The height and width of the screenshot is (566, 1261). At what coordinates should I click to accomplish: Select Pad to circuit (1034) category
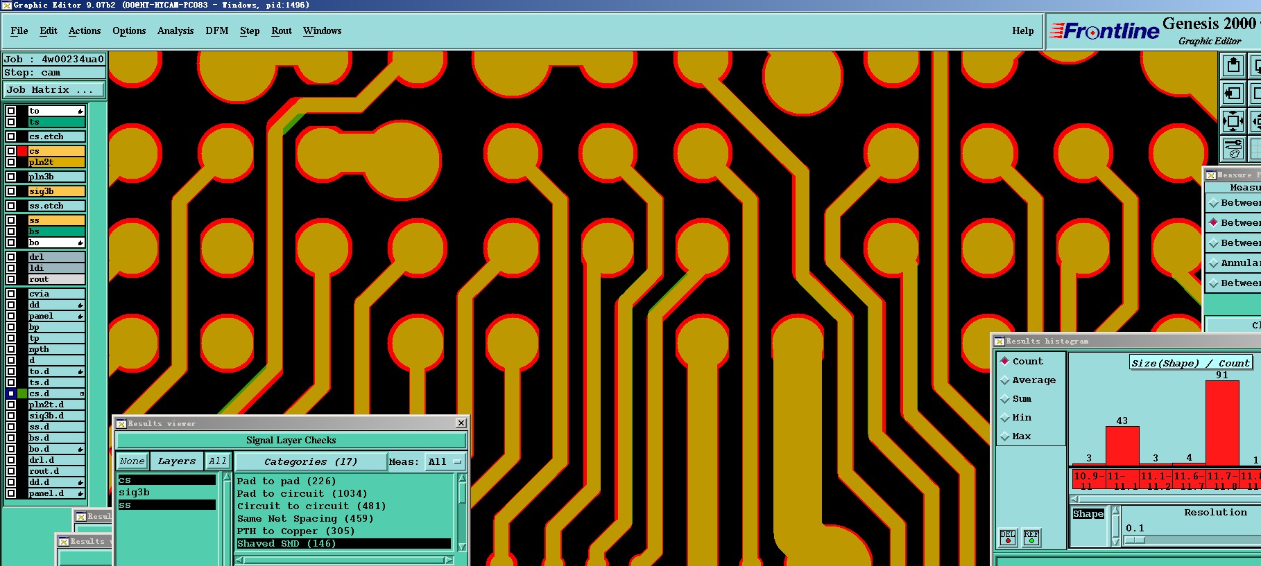pos(344,493)
